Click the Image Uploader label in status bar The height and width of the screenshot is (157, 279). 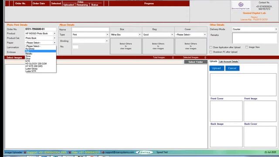click(x=14, y=152)
